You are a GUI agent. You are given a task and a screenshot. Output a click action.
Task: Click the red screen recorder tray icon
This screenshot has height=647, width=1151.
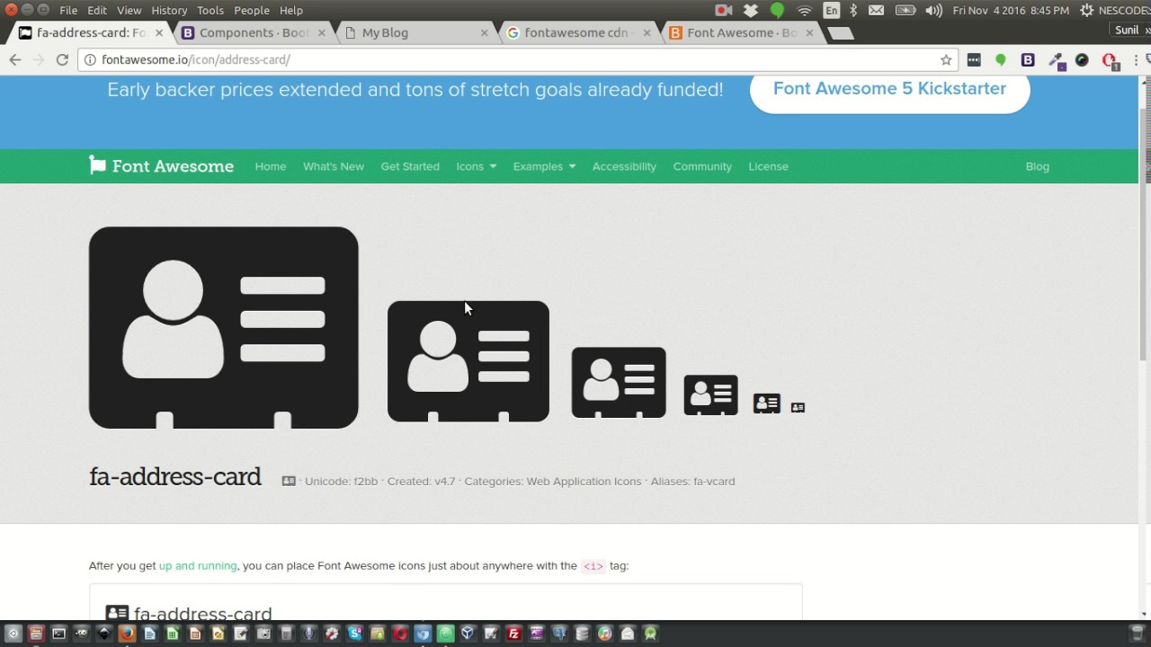(x=723, y=10)
